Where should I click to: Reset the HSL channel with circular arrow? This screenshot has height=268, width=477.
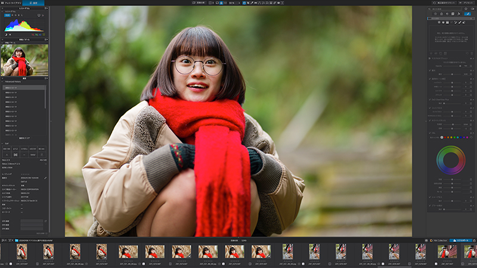(471, 138)
